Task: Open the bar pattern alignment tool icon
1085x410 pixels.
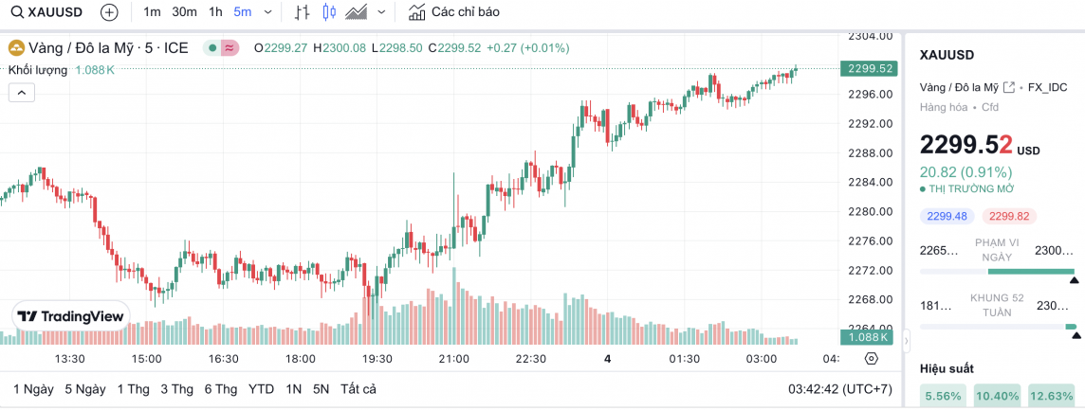Action: 303,12
